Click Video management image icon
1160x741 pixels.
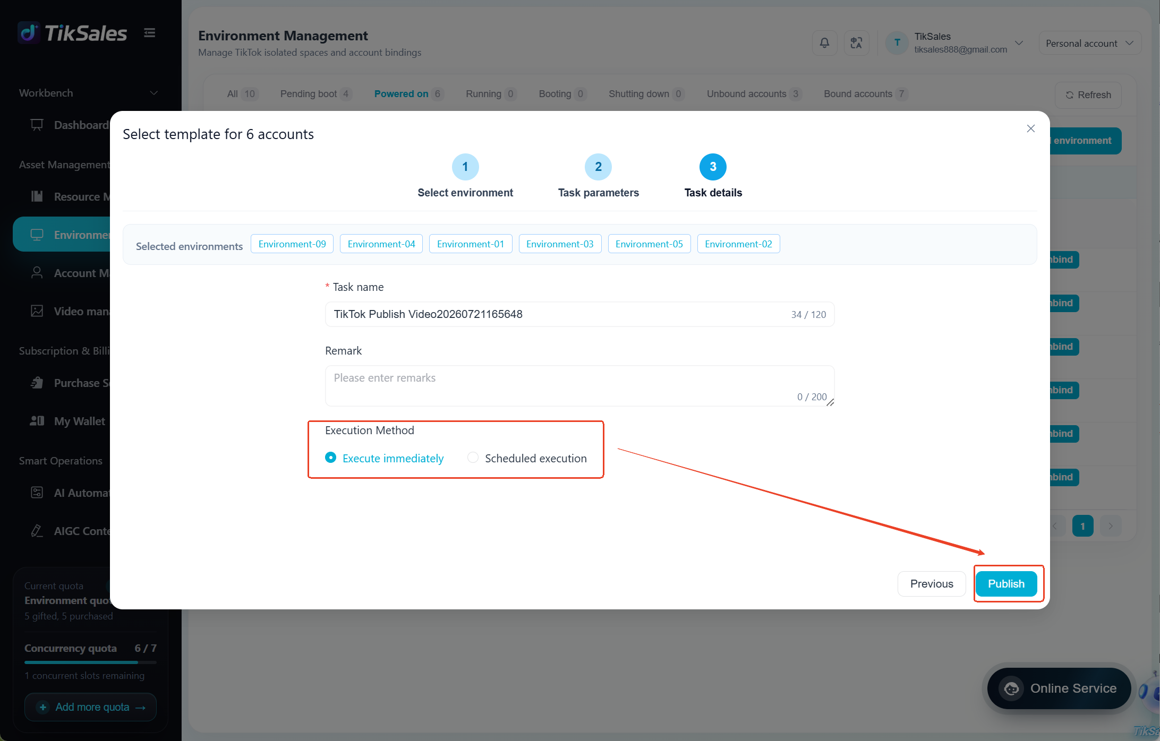coord(37,311)
